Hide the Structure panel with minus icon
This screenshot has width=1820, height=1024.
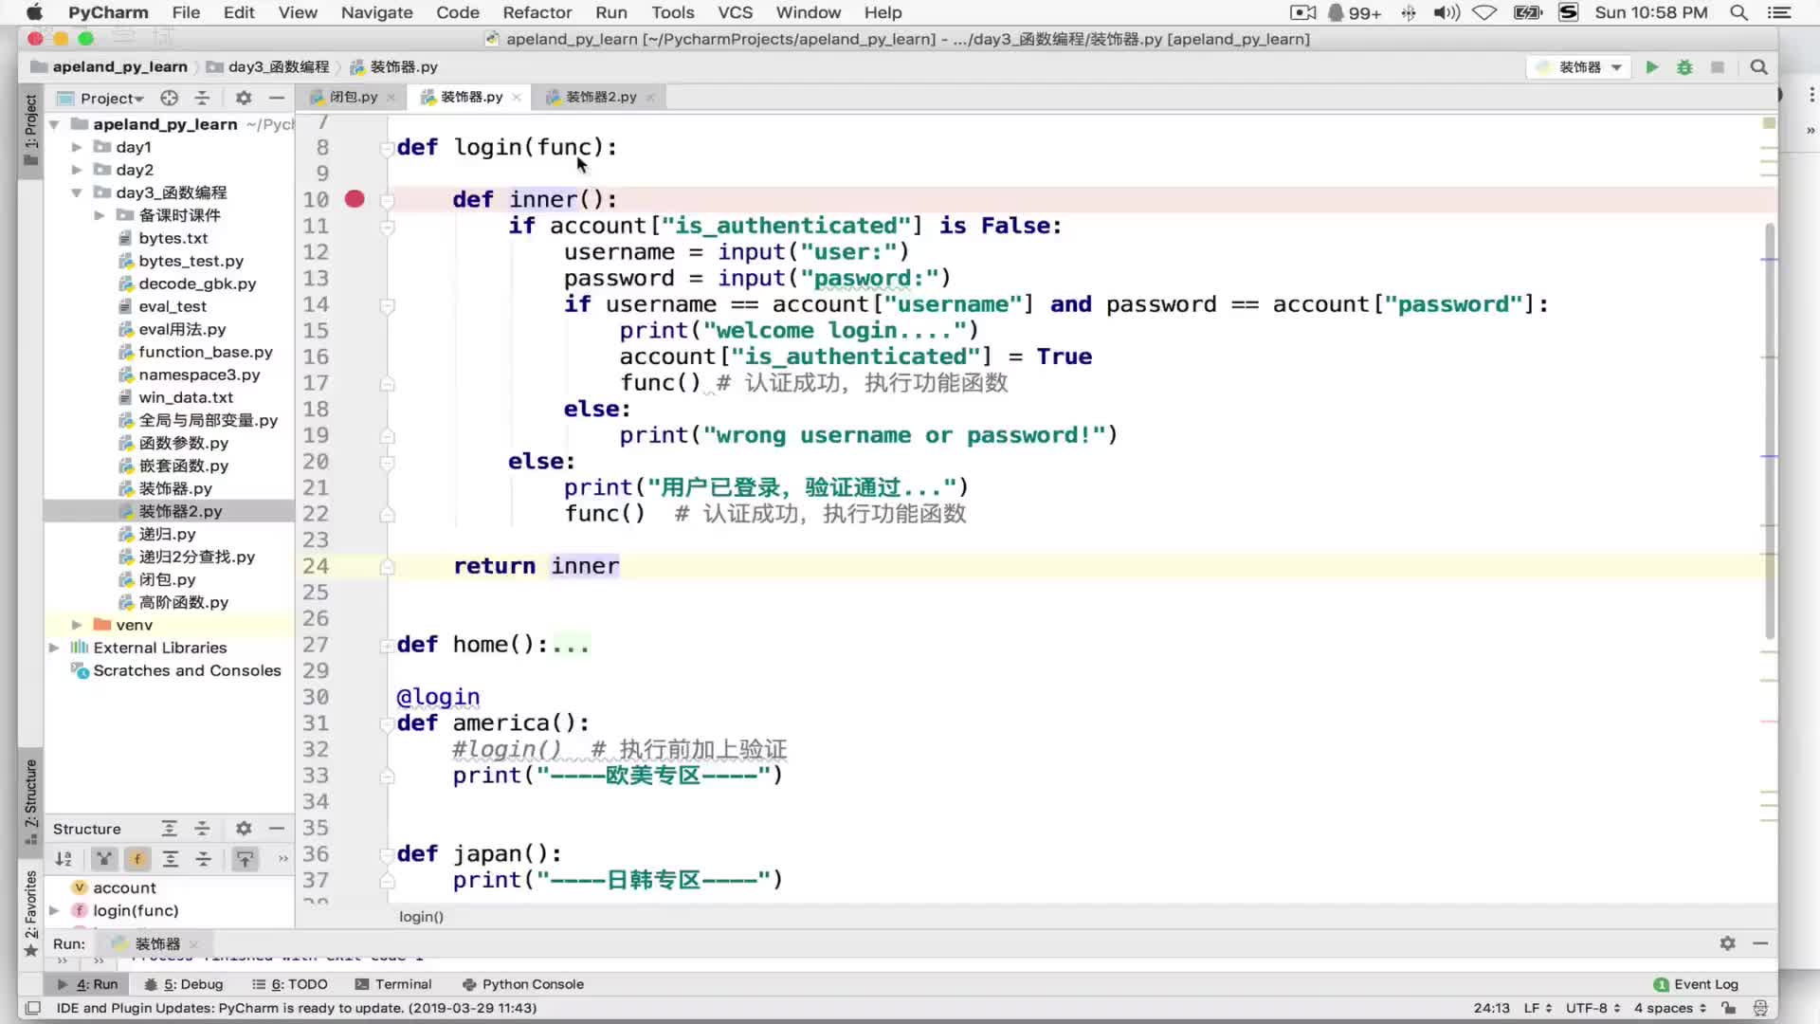pos(276,829)
